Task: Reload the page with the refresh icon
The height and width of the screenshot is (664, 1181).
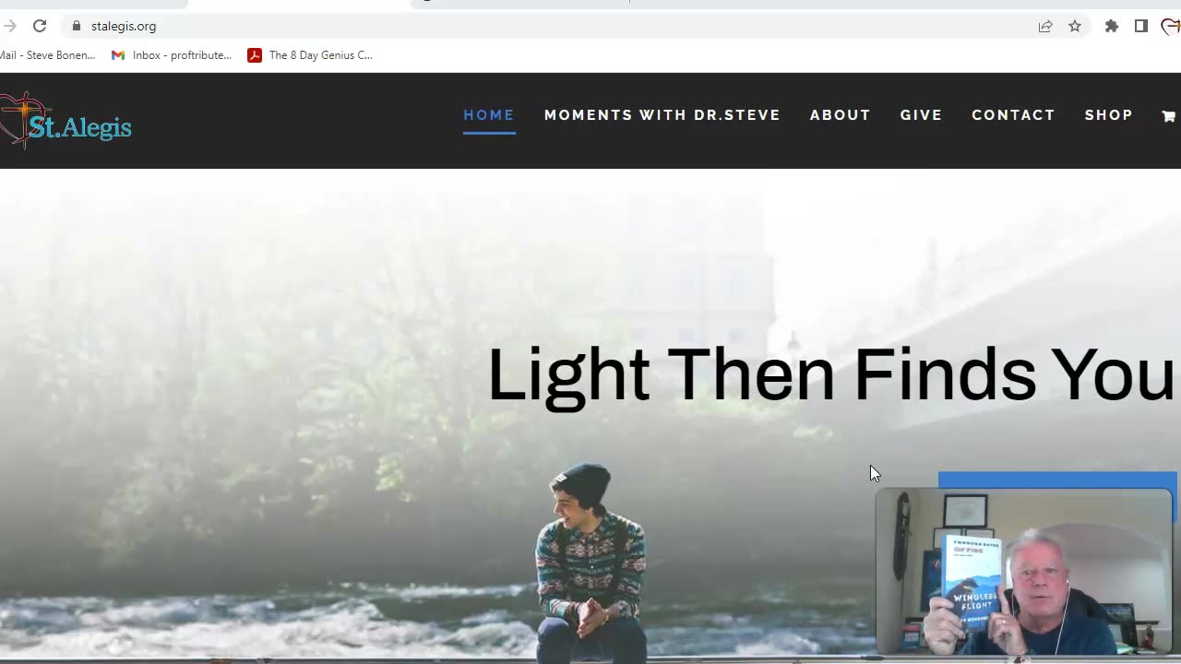Action: click(x=40, y=26)
